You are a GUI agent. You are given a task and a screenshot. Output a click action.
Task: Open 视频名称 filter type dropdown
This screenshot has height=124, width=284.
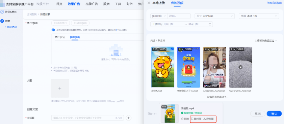[159, 16]
